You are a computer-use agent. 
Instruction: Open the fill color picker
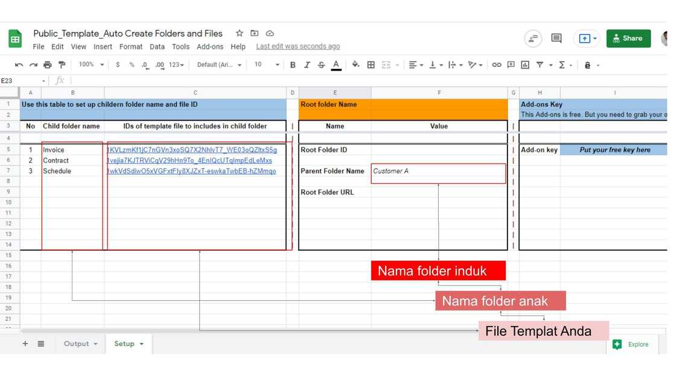click(x=355, y=65)
